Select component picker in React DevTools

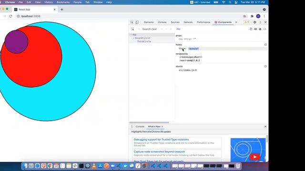(132, 29)
